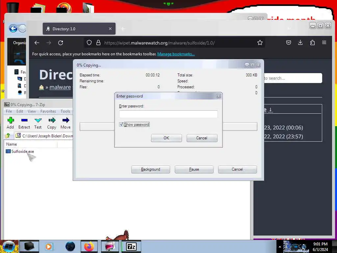337x253 pixels.
Task: Click the page search box
Action: tap(293, 78)
